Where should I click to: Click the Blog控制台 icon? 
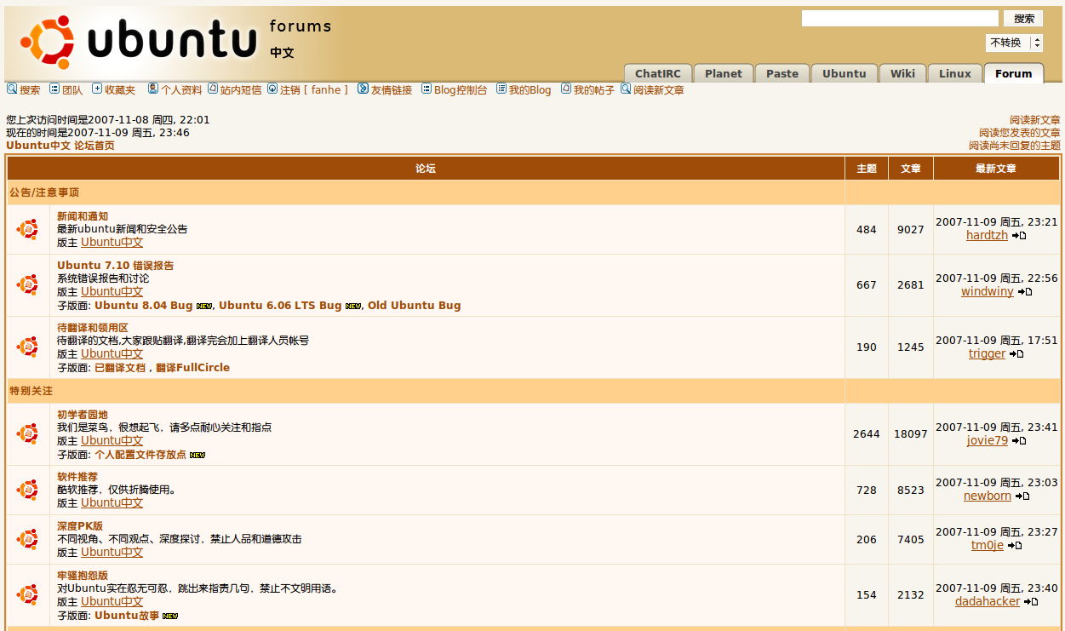coord(427,89)
